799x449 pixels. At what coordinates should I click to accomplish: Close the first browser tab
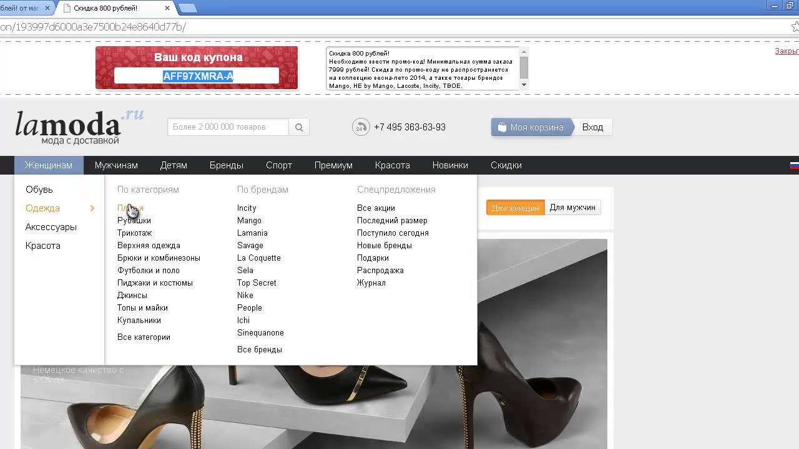(47, 8)
